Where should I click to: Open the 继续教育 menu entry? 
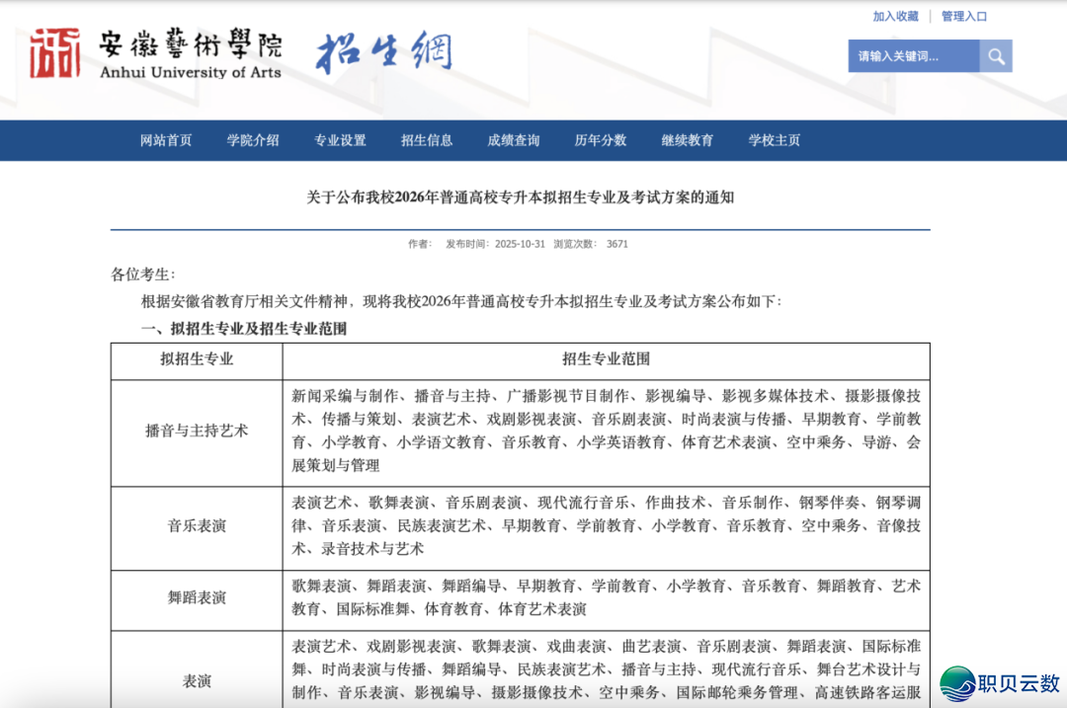pyautogui.click(x=688, y=140)
